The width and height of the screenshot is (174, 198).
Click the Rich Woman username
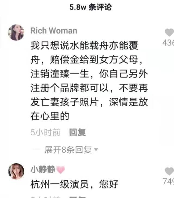(54, 31)
